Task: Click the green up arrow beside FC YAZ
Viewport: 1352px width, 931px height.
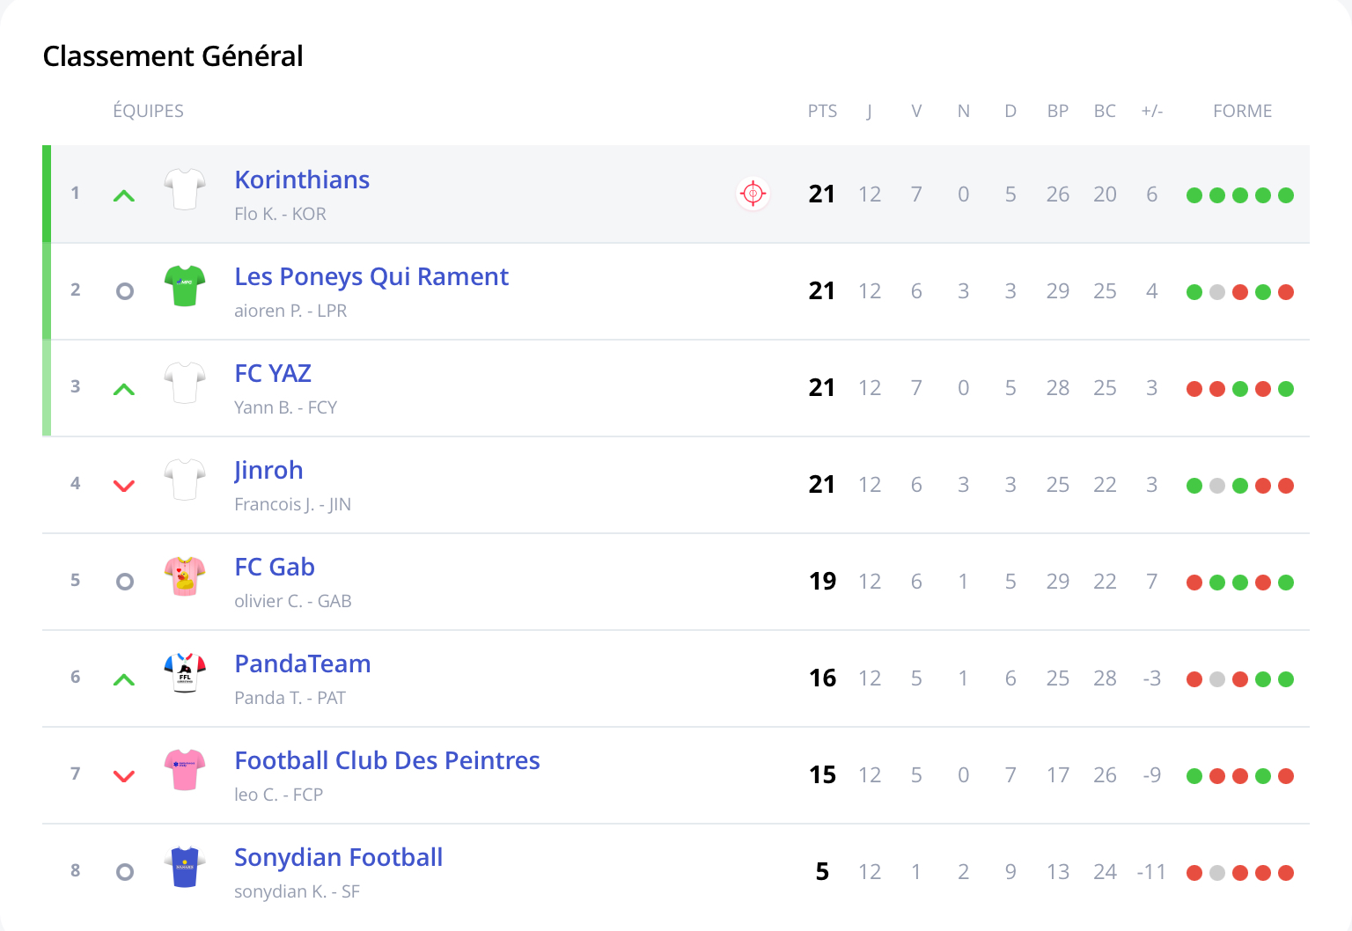Action: (x=124, y=389)
